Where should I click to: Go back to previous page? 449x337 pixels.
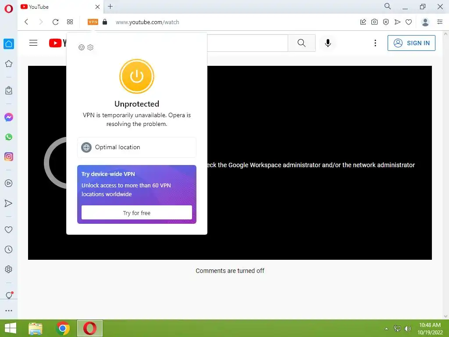pyautogui.click(x=26, y=22)
